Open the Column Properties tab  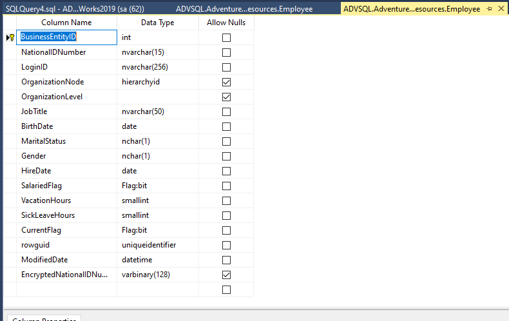coord(44,318)
